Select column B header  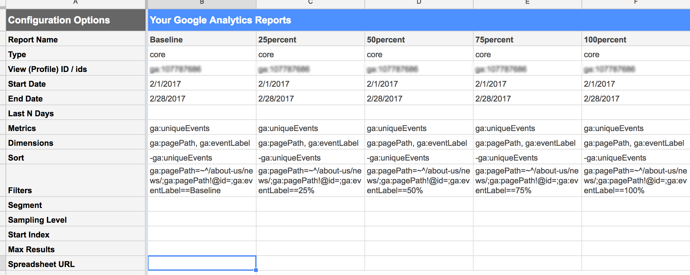[202, 3]
